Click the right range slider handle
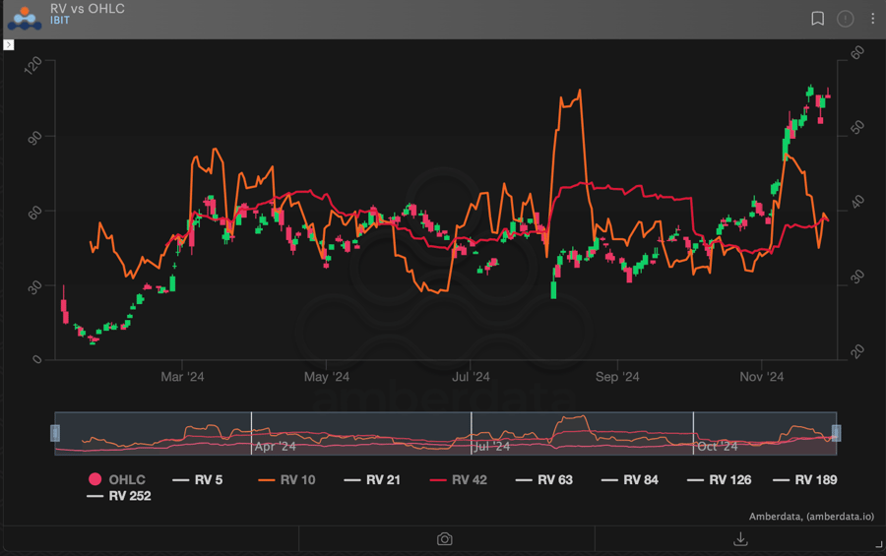This screenshot has width=886, height=556. pos(836,433)
